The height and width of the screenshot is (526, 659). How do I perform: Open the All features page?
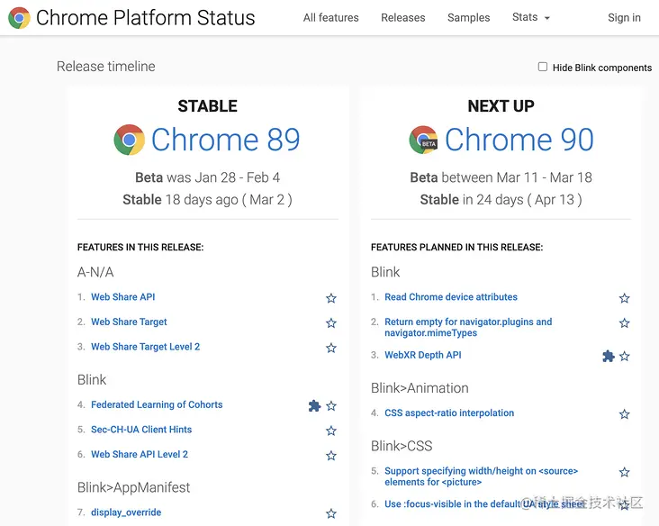(x=330, y=17)
